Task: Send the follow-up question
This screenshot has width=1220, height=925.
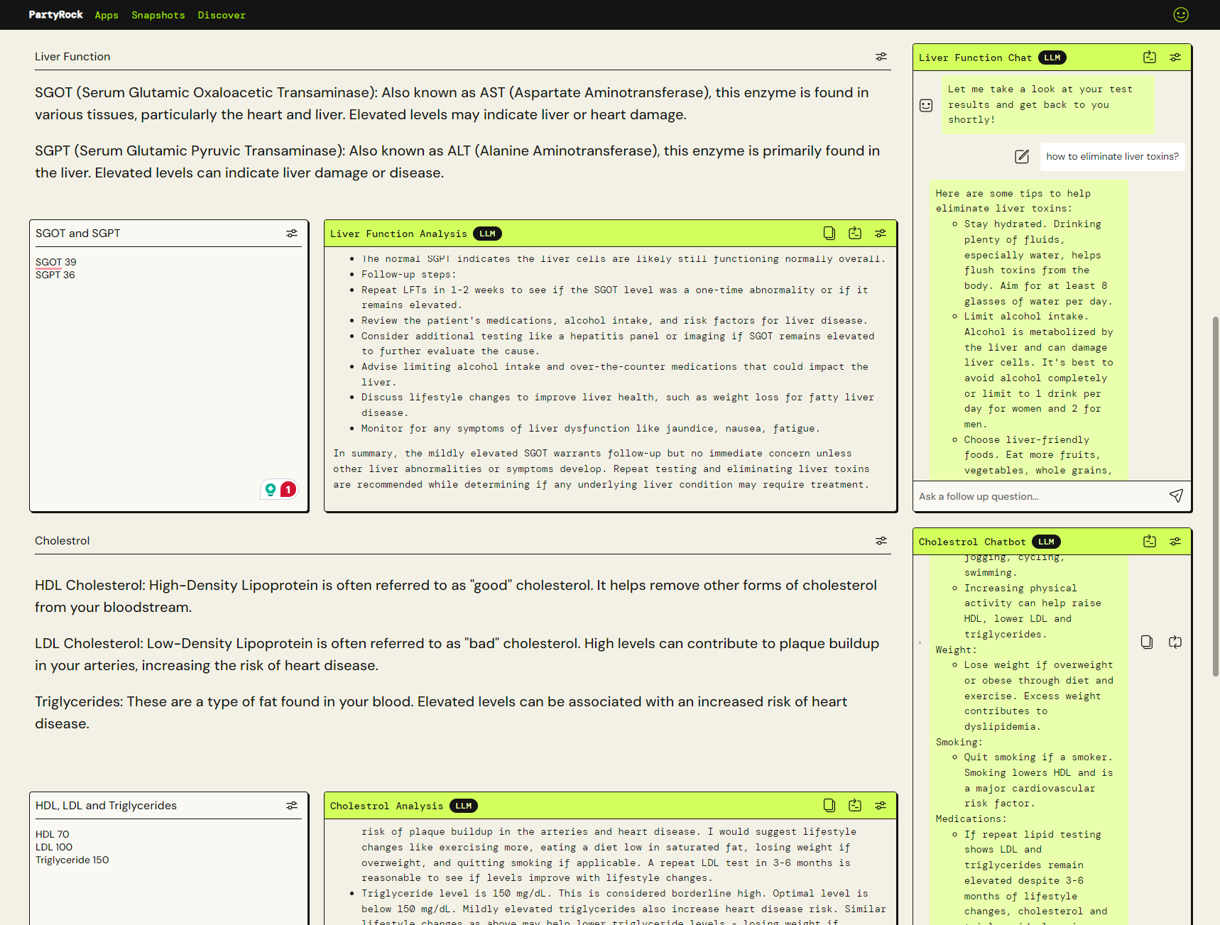Action: click(1176, 496)
